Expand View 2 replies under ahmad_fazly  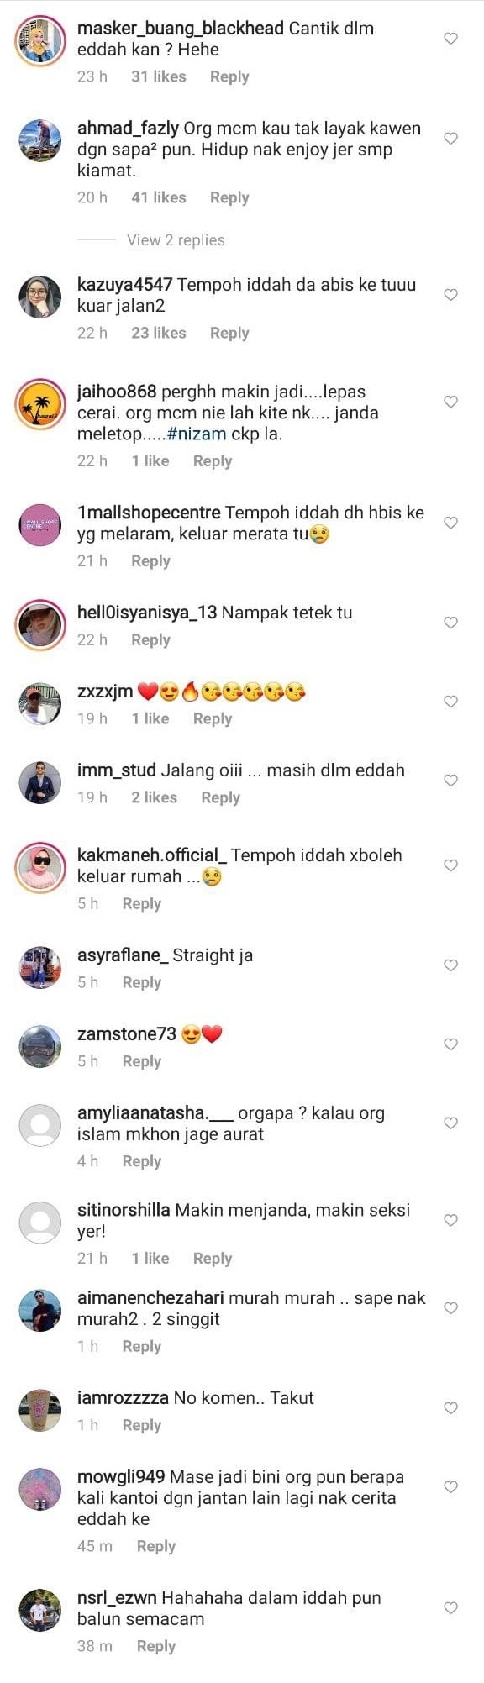pyautogui.click(x=176, y=240)
